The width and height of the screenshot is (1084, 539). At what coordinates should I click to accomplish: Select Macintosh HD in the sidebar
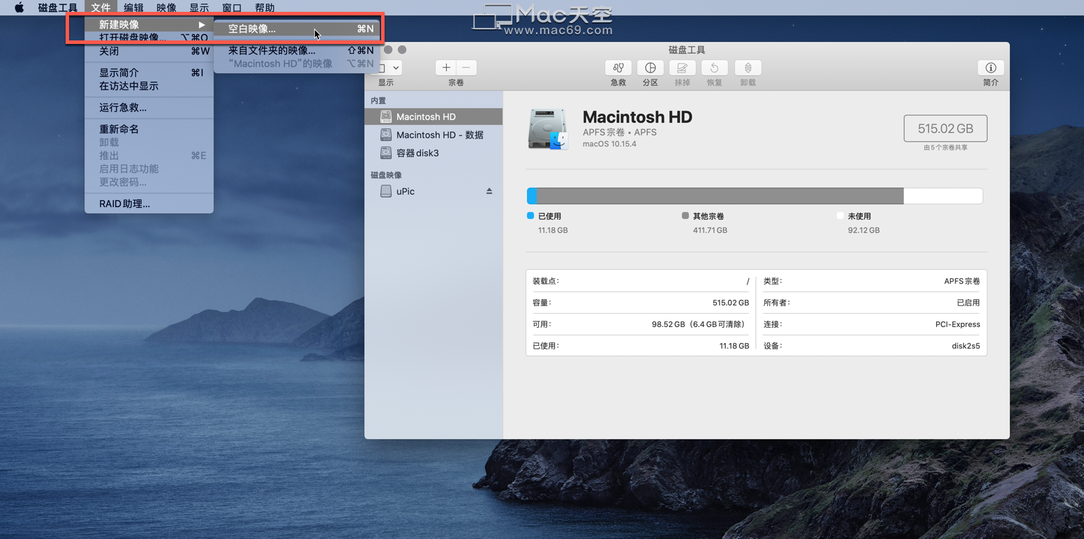[x=433, y=116]
